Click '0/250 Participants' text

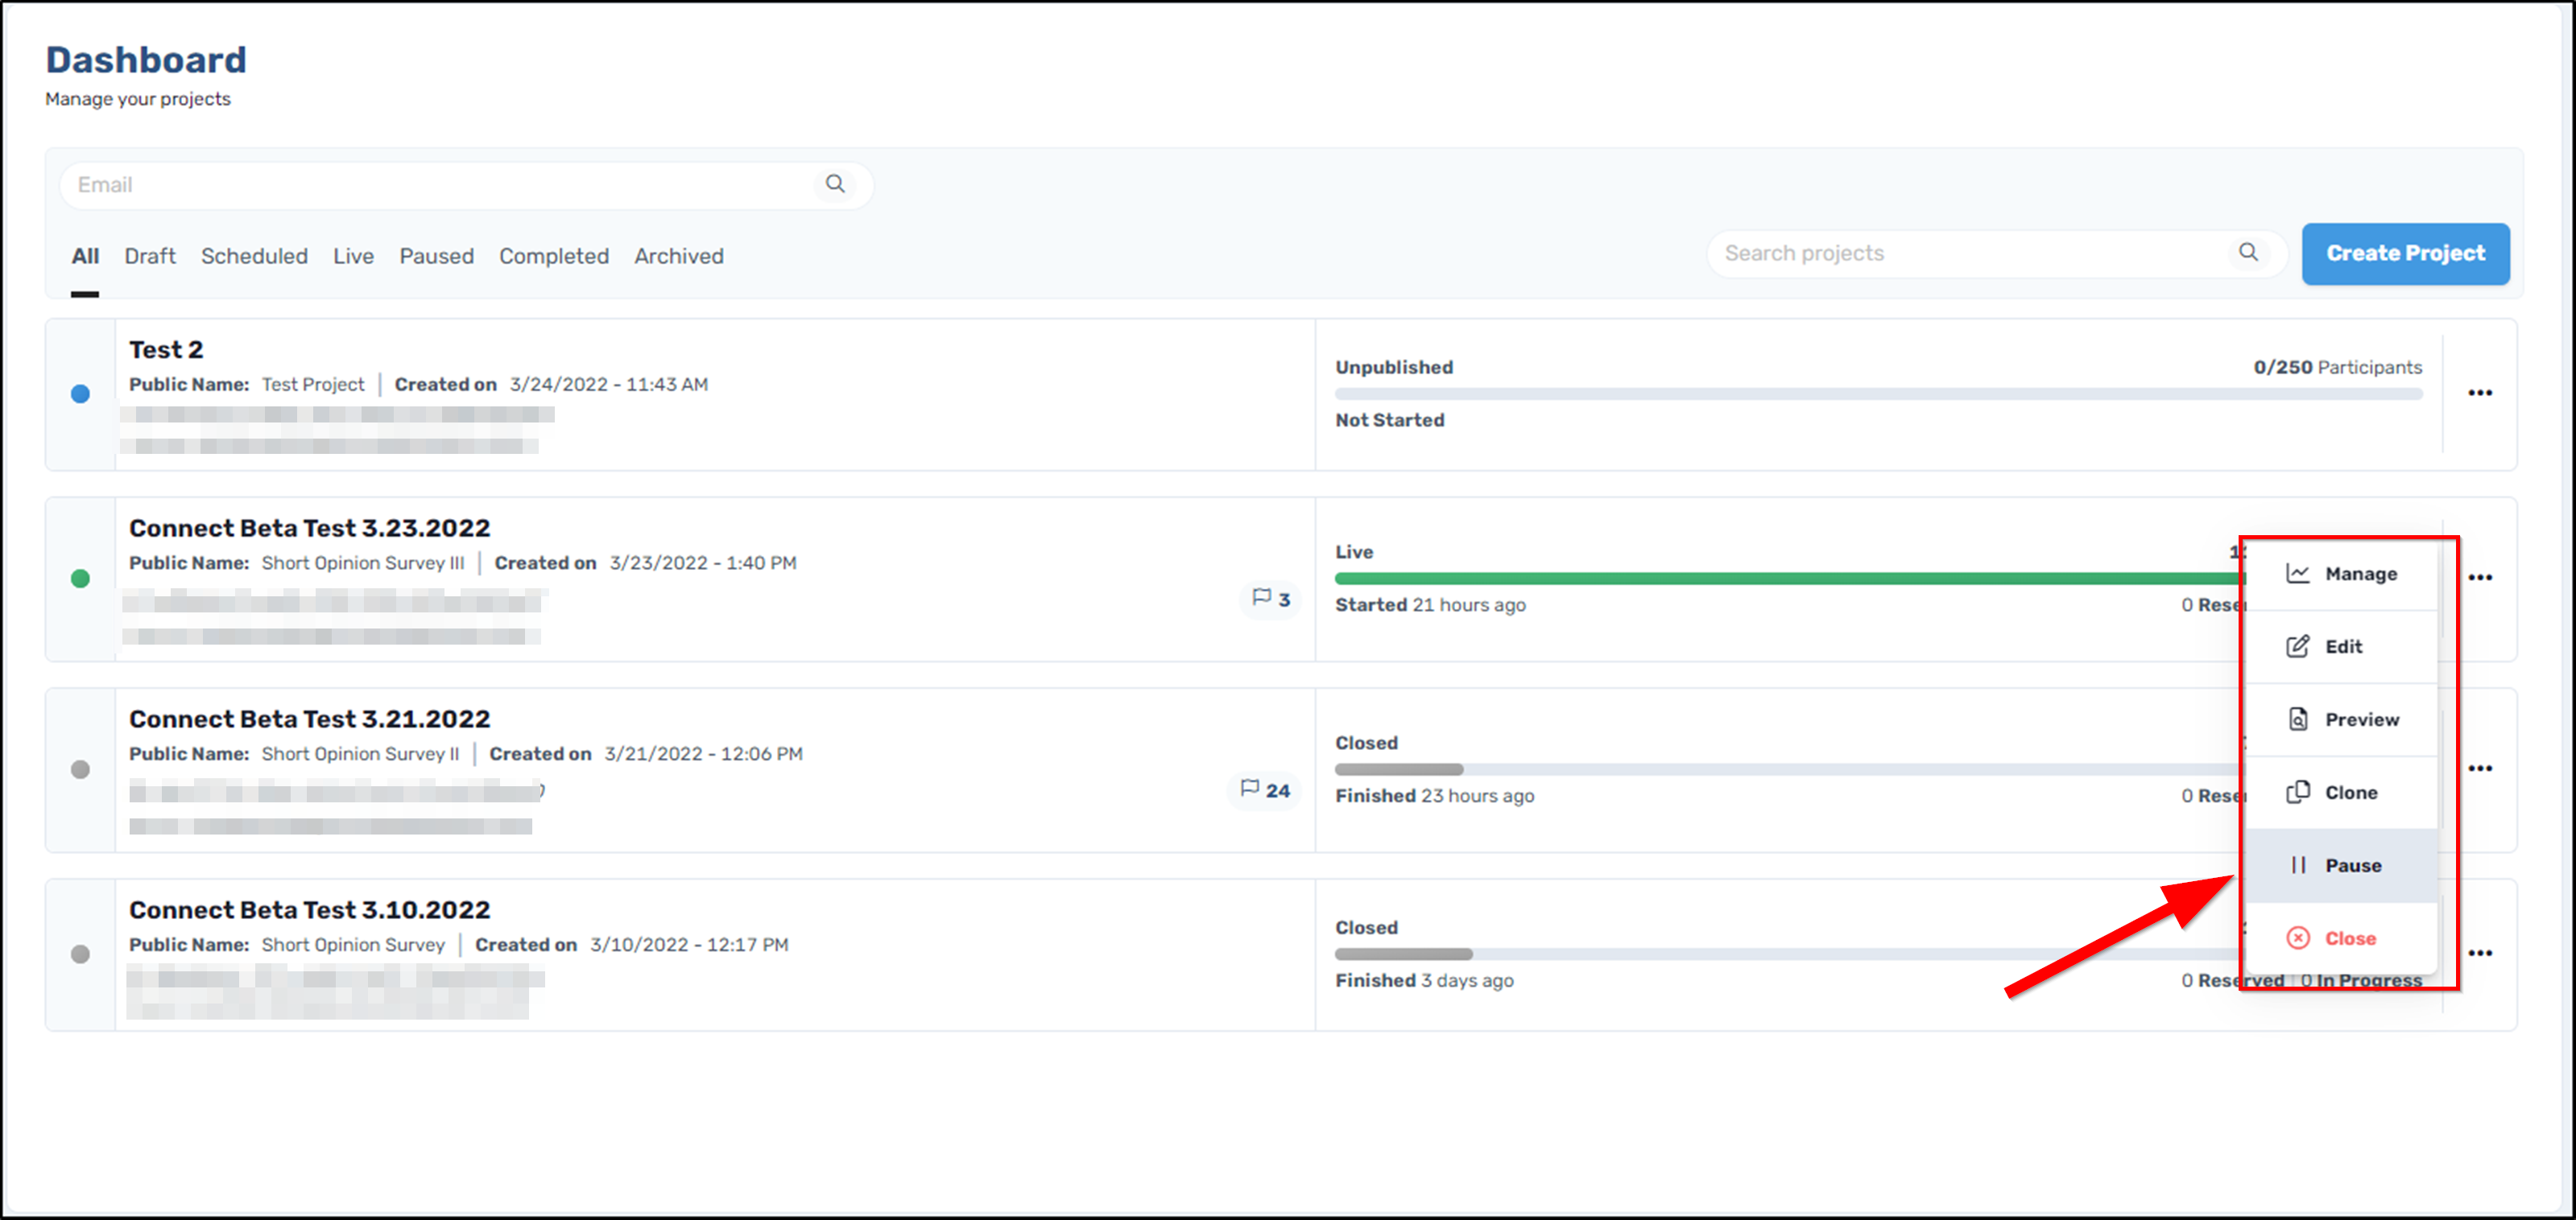pyautogui.click(x=2337, y=367)
